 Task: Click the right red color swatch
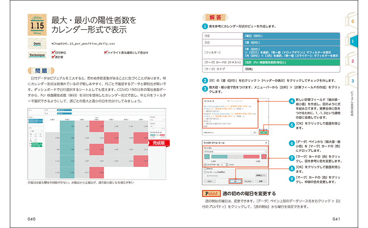(264, 157)
